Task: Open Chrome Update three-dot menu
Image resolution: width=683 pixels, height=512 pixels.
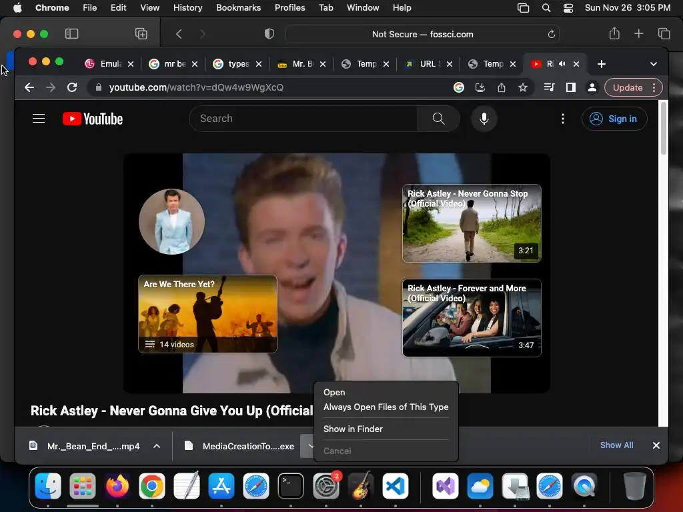Action: 654,87
